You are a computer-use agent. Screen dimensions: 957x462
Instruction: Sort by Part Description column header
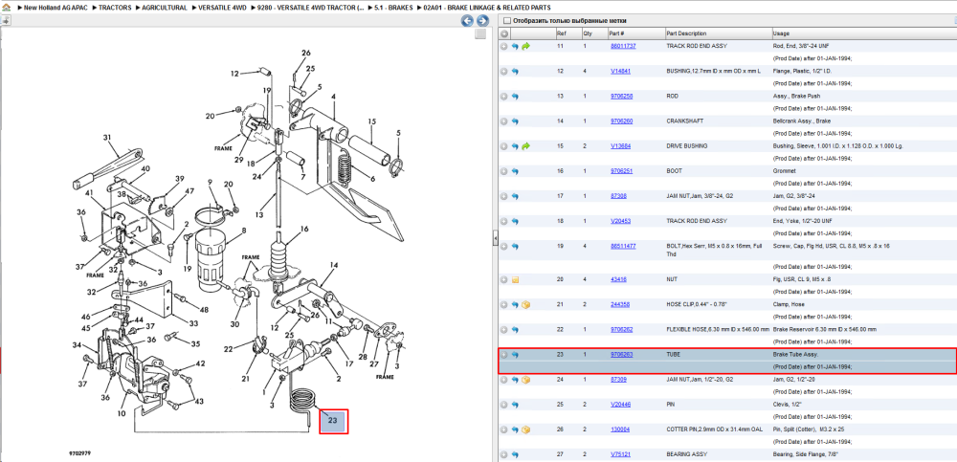(718, 33)
